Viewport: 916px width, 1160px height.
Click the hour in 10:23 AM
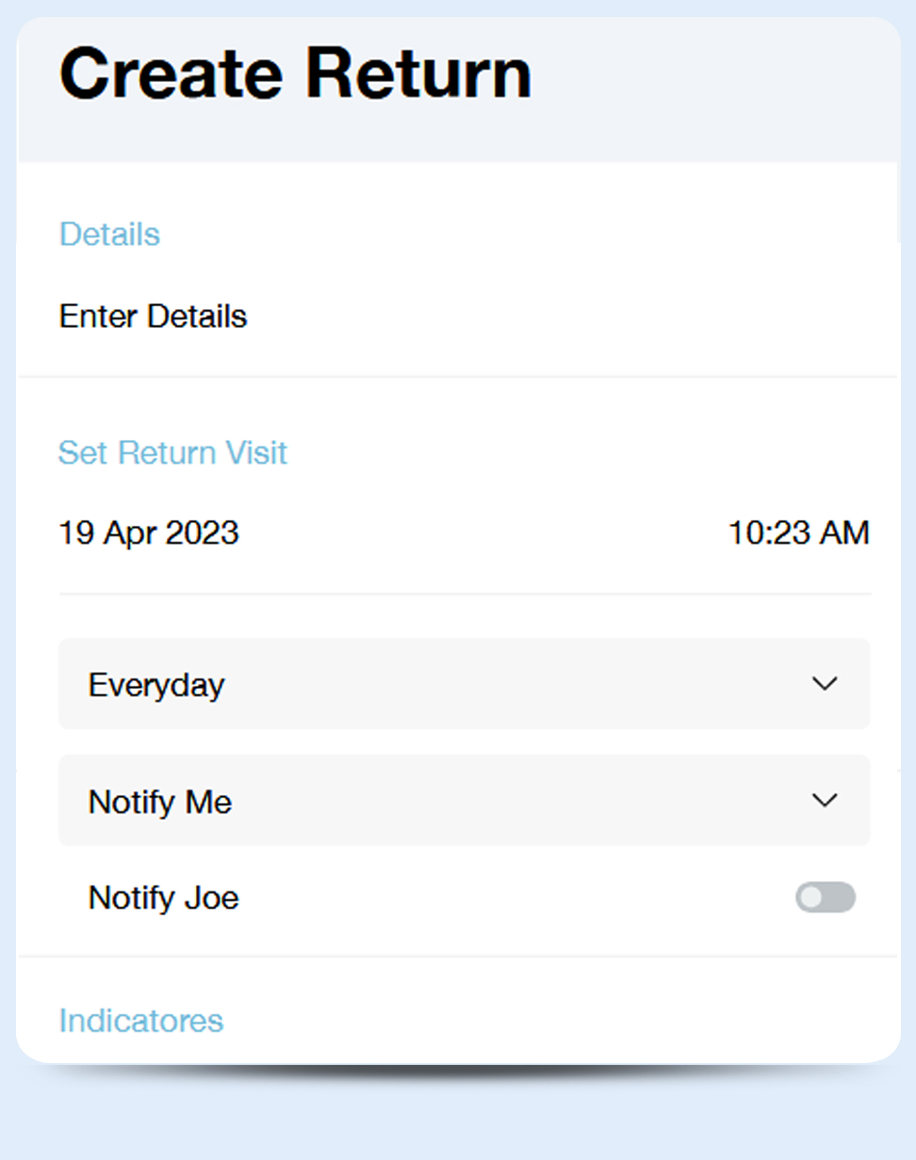744,533
